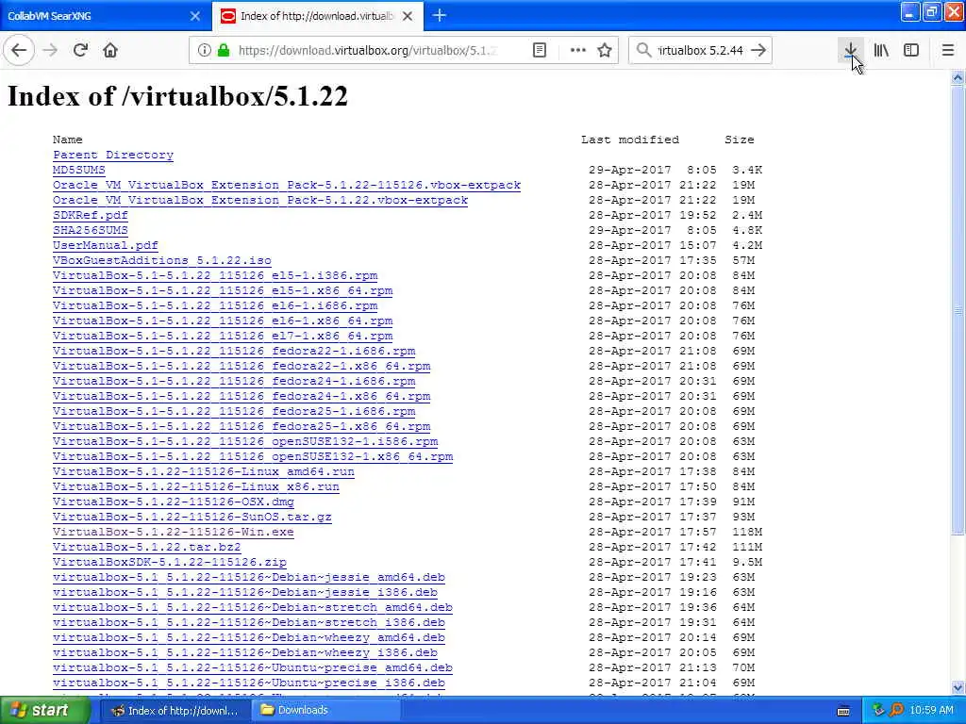
Task: Select the Firefox Index of taskbar button
Action: point(175,710)
